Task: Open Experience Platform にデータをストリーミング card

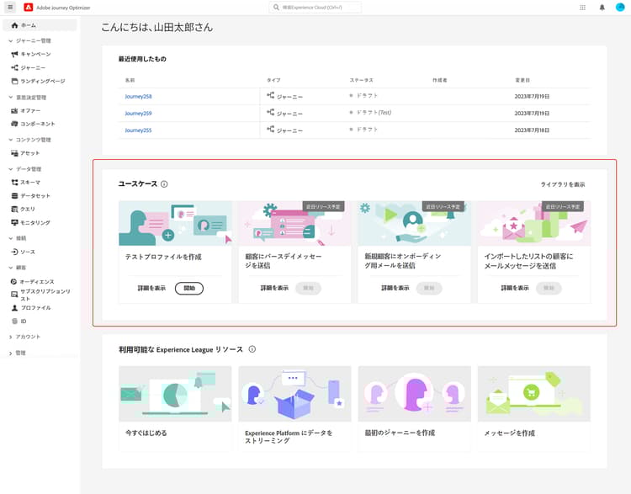Action: (294, 408)
